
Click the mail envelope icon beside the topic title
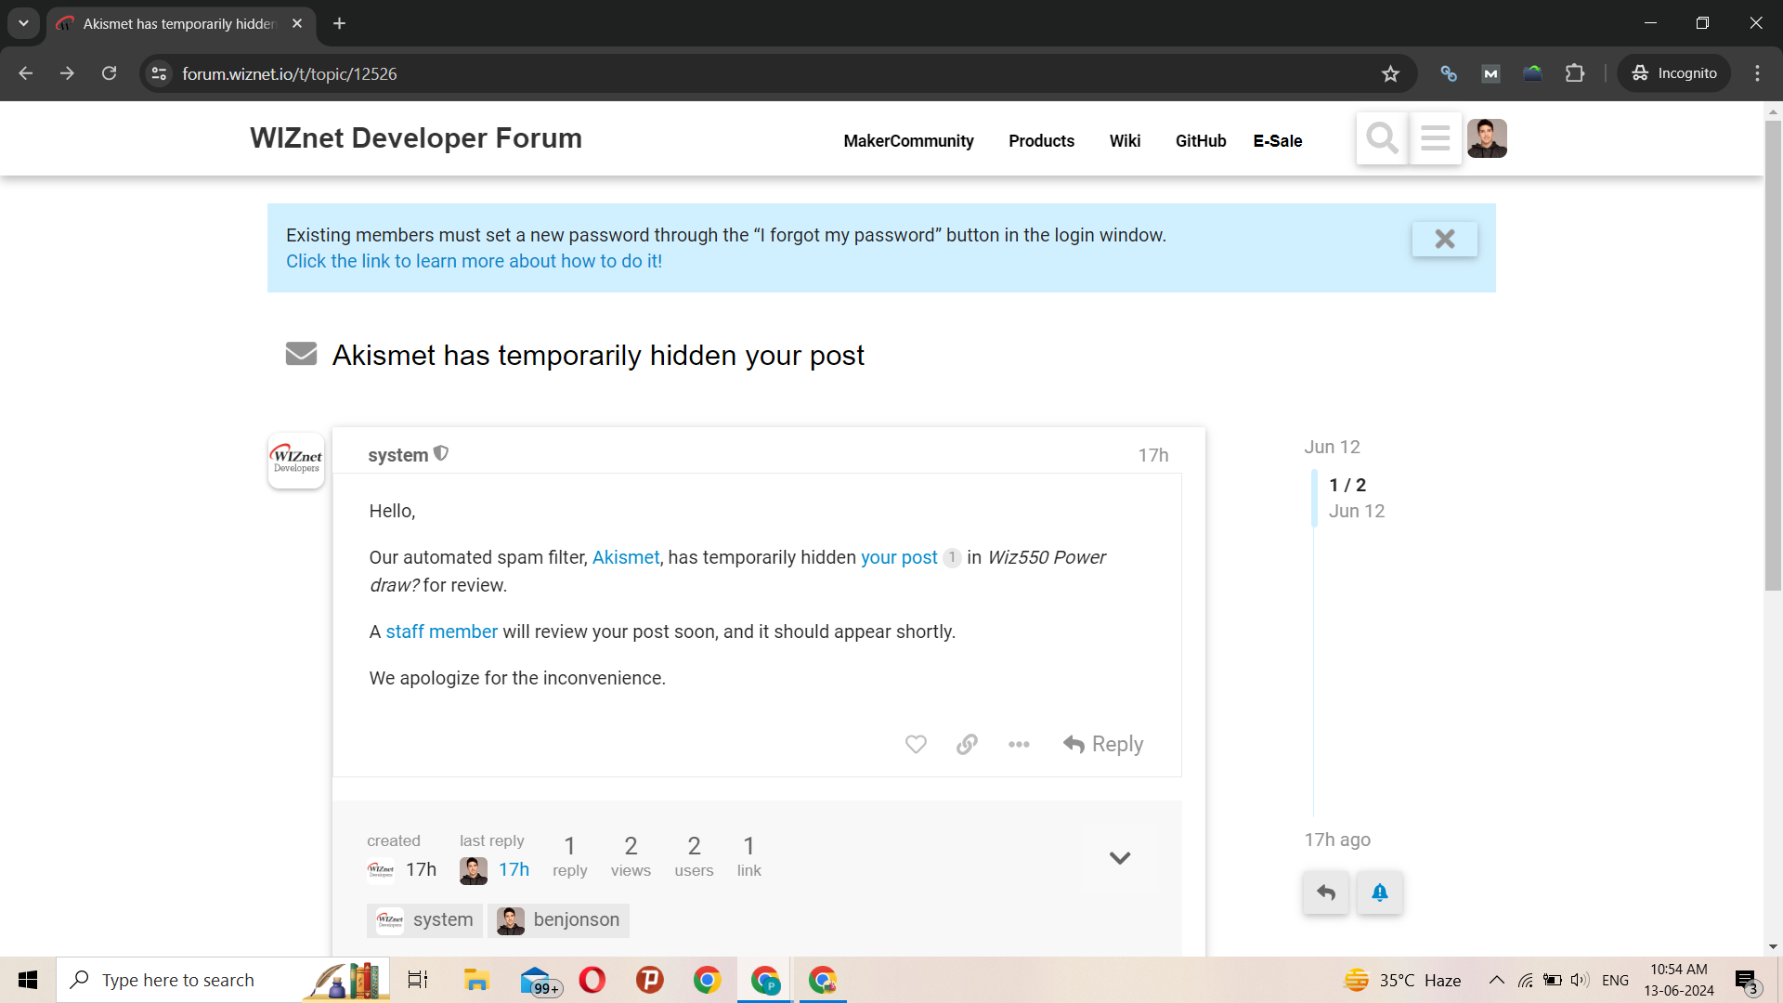coord(301,354)
